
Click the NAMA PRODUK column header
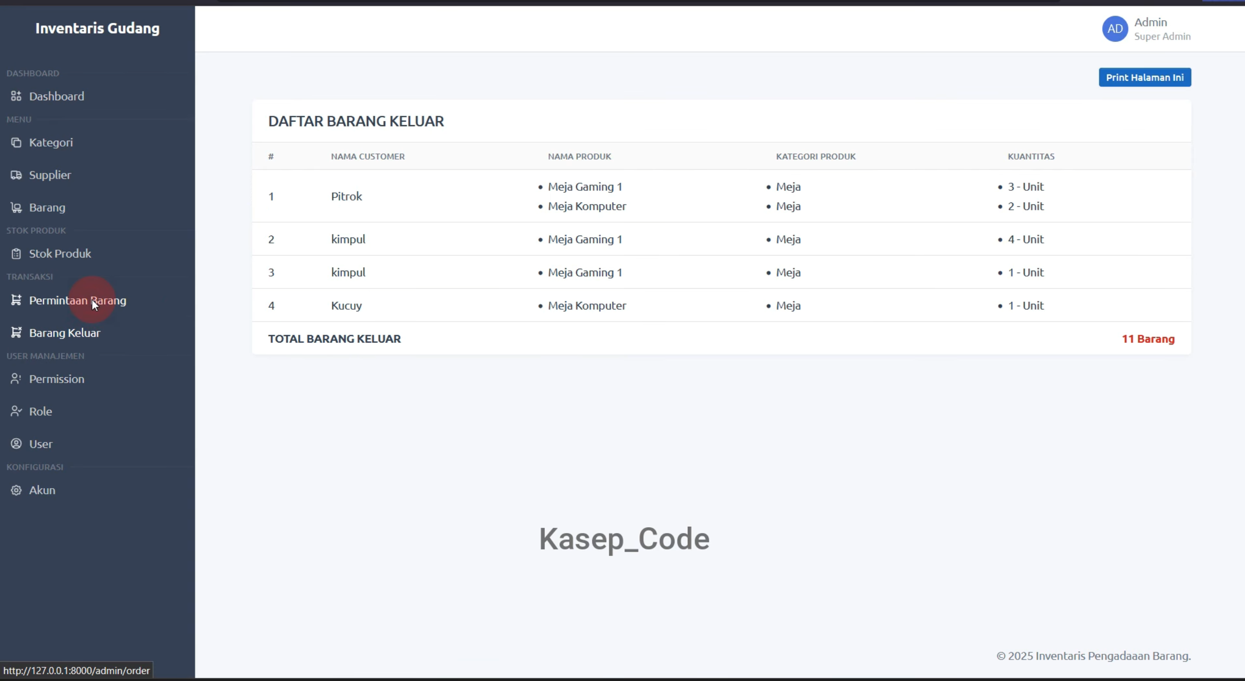(579, 156)
